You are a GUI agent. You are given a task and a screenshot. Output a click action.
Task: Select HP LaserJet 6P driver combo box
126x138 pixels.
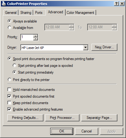[54, 47]
